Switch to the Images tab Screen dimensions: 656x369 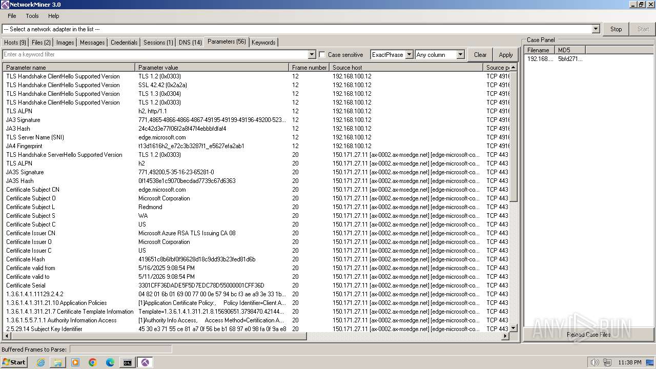click(65, 43)
